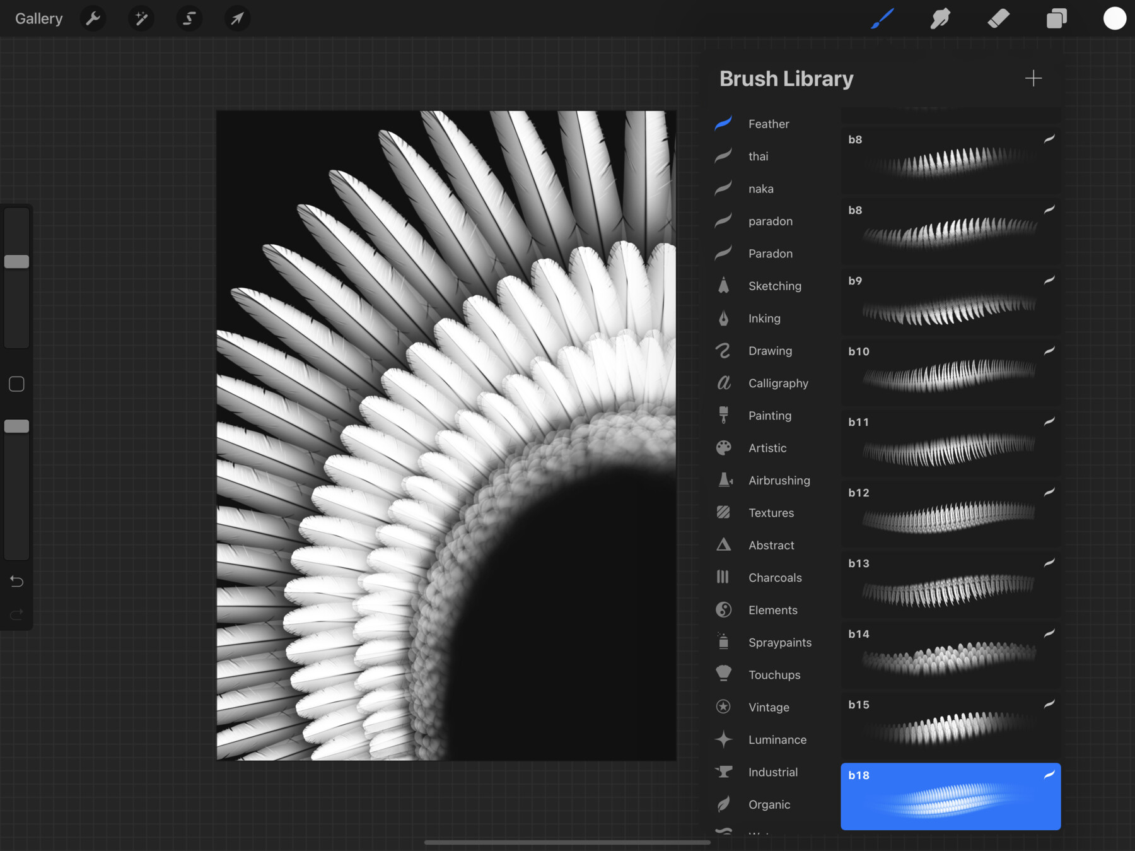Select the Eraser tool
Image resolution: width=1135 pixels, height=851 pixels.
click(x=998, y=19)
